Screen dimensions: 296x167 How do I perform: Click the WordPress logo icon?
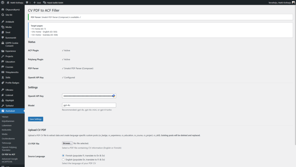tap(3, 2)
